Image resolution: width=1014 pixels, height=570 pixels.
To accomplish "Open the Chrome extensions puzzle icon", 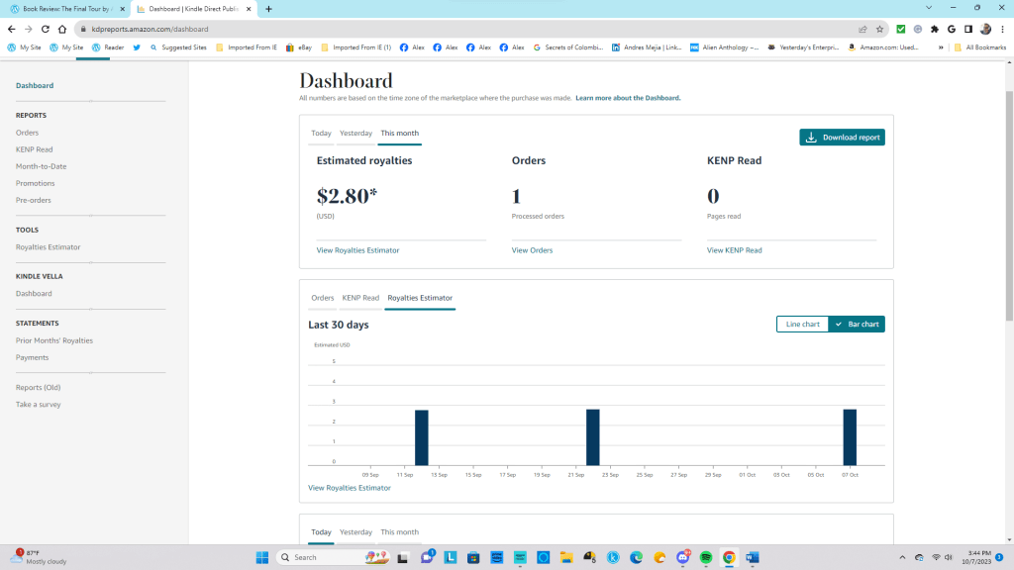I will pyautogui.click(x=934, y=29).
